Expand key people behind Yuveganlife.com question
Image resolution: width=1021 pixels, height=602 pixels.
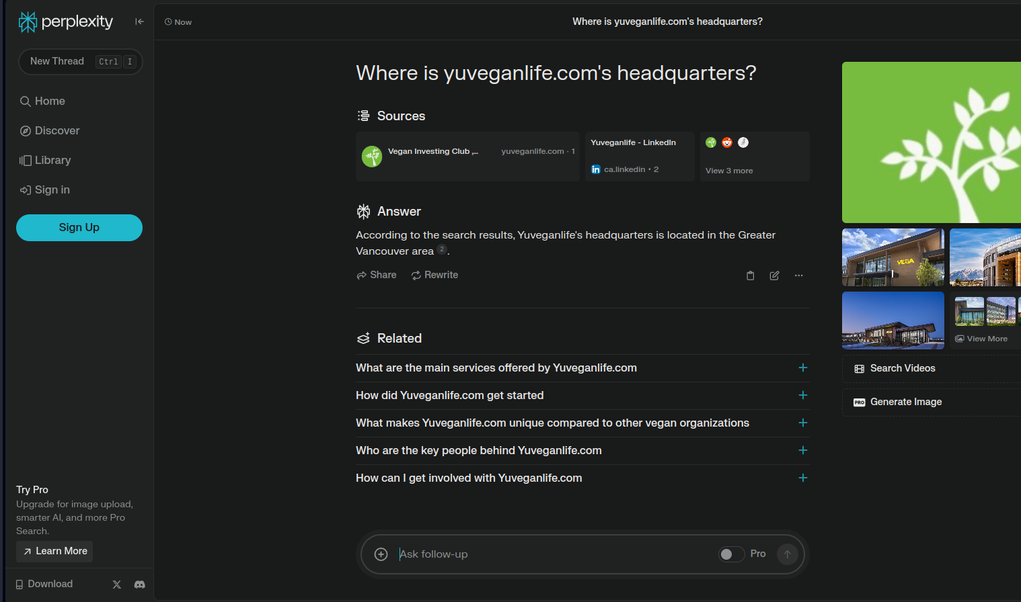582,451
